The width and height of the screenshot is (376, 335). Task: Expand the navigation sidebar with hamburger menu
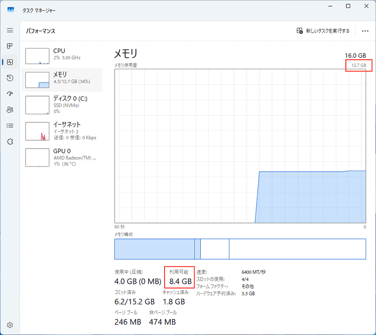(x=9, y=30)
